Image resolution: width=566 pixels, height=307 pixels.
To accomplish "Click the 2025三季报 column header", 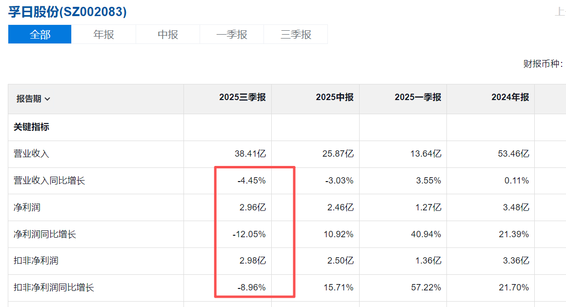I will click(242, 98).
